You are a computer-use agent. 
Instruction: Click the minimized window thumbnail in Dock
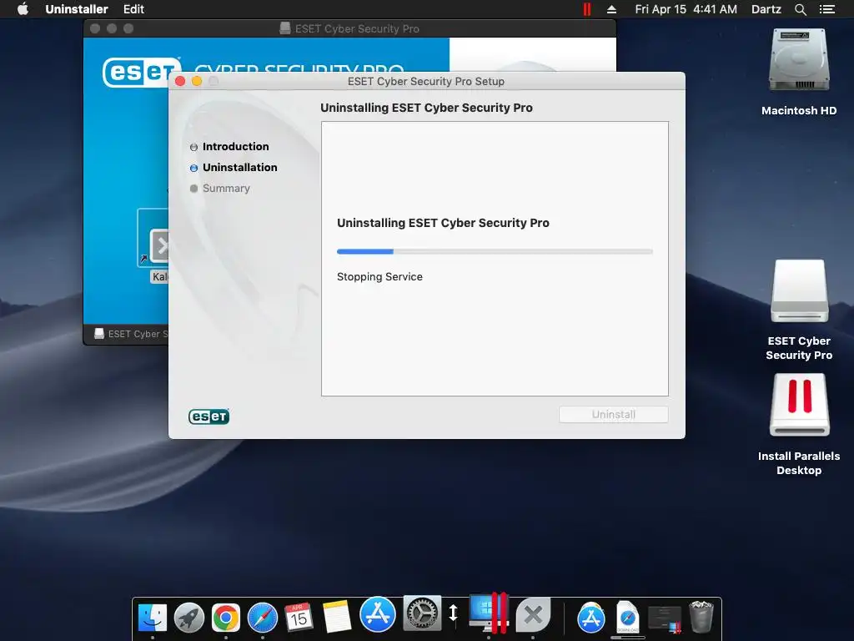[x=665, y=619]
